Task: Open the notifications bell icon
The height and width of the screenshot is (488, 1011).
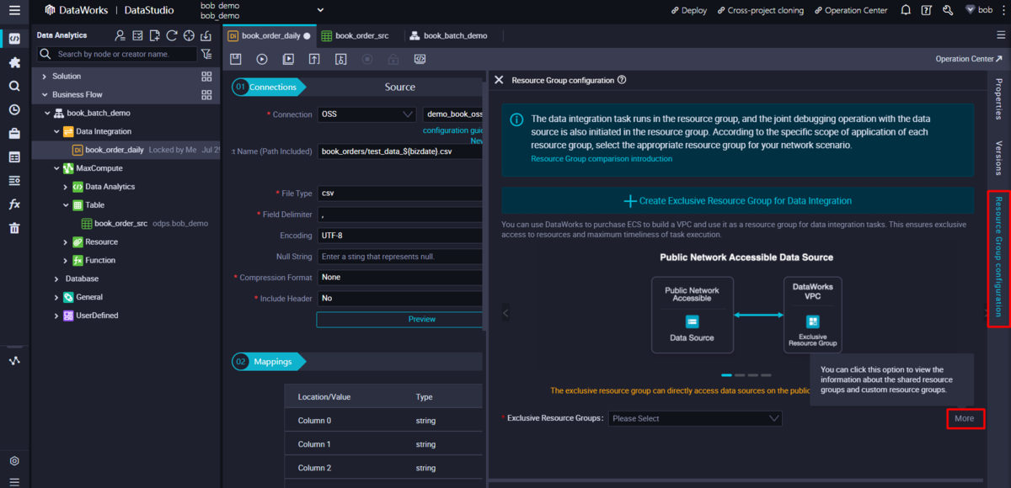Action: 906,10
